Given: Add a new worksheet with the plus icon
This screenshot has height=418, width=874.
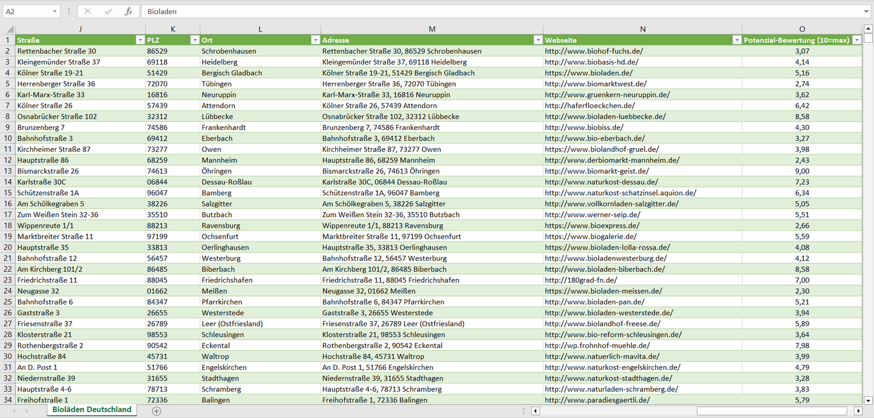Looking at the screenshot, I should point(156,410).
